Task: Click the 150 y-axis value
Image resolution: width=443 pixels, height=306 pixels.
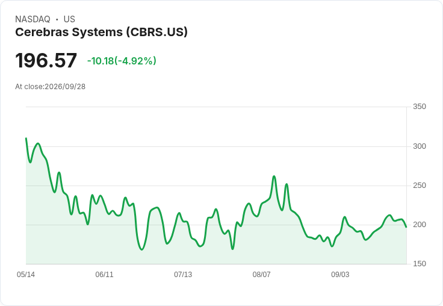Action: click(420, 264)
